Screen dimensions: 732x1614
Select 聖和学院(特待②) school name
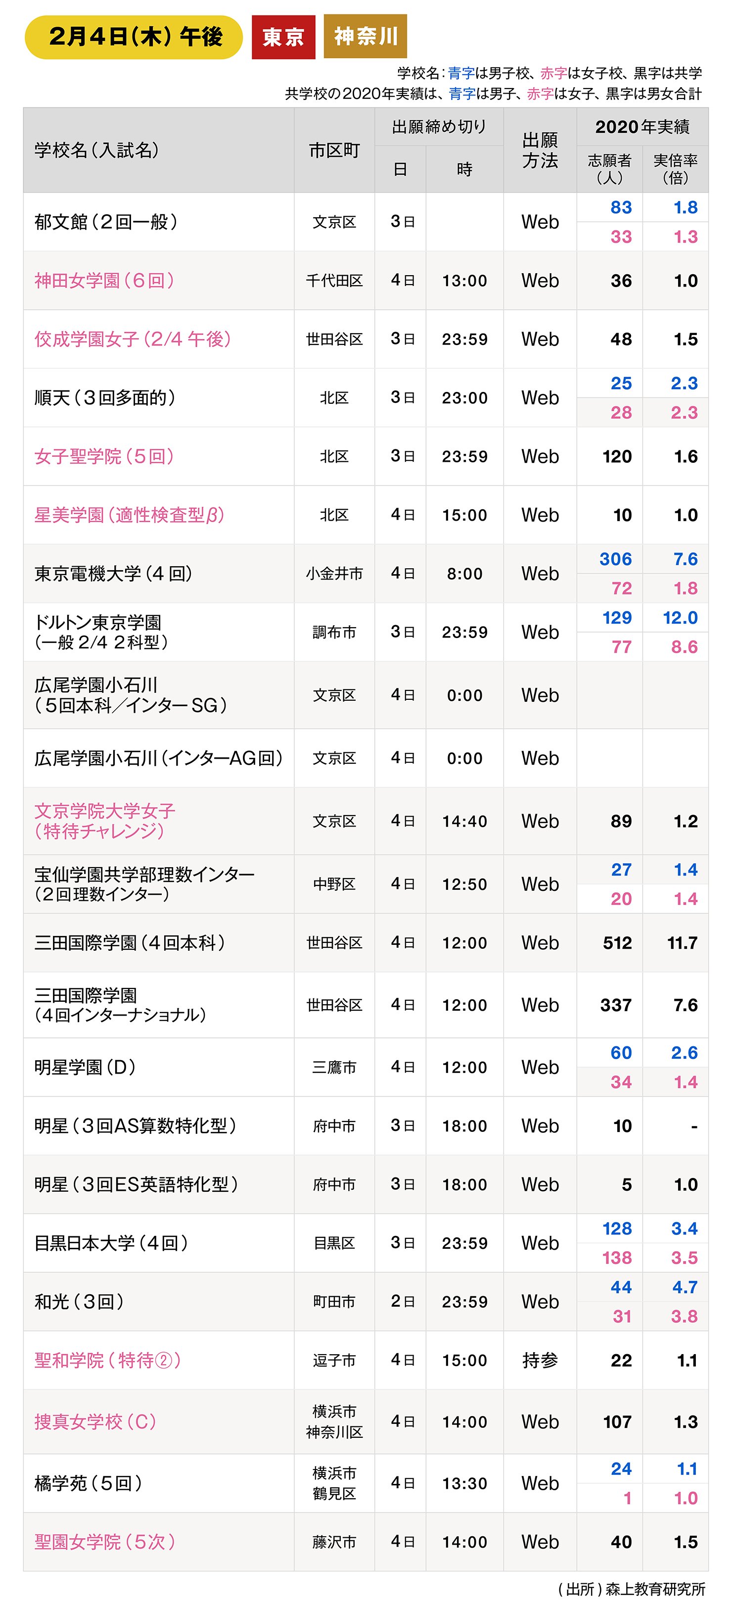pos(108,1360)
